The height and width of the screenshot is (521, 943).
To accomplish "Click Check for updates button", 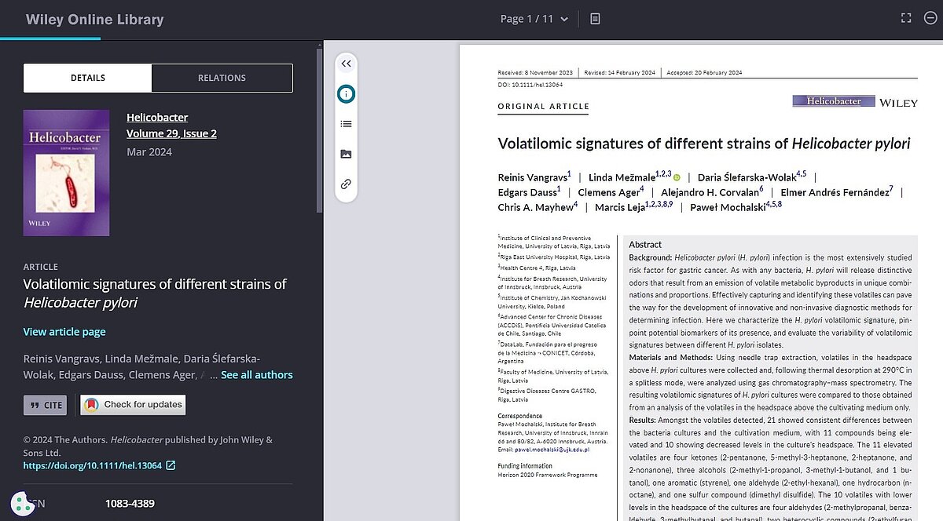I will [x=133, y=405].
